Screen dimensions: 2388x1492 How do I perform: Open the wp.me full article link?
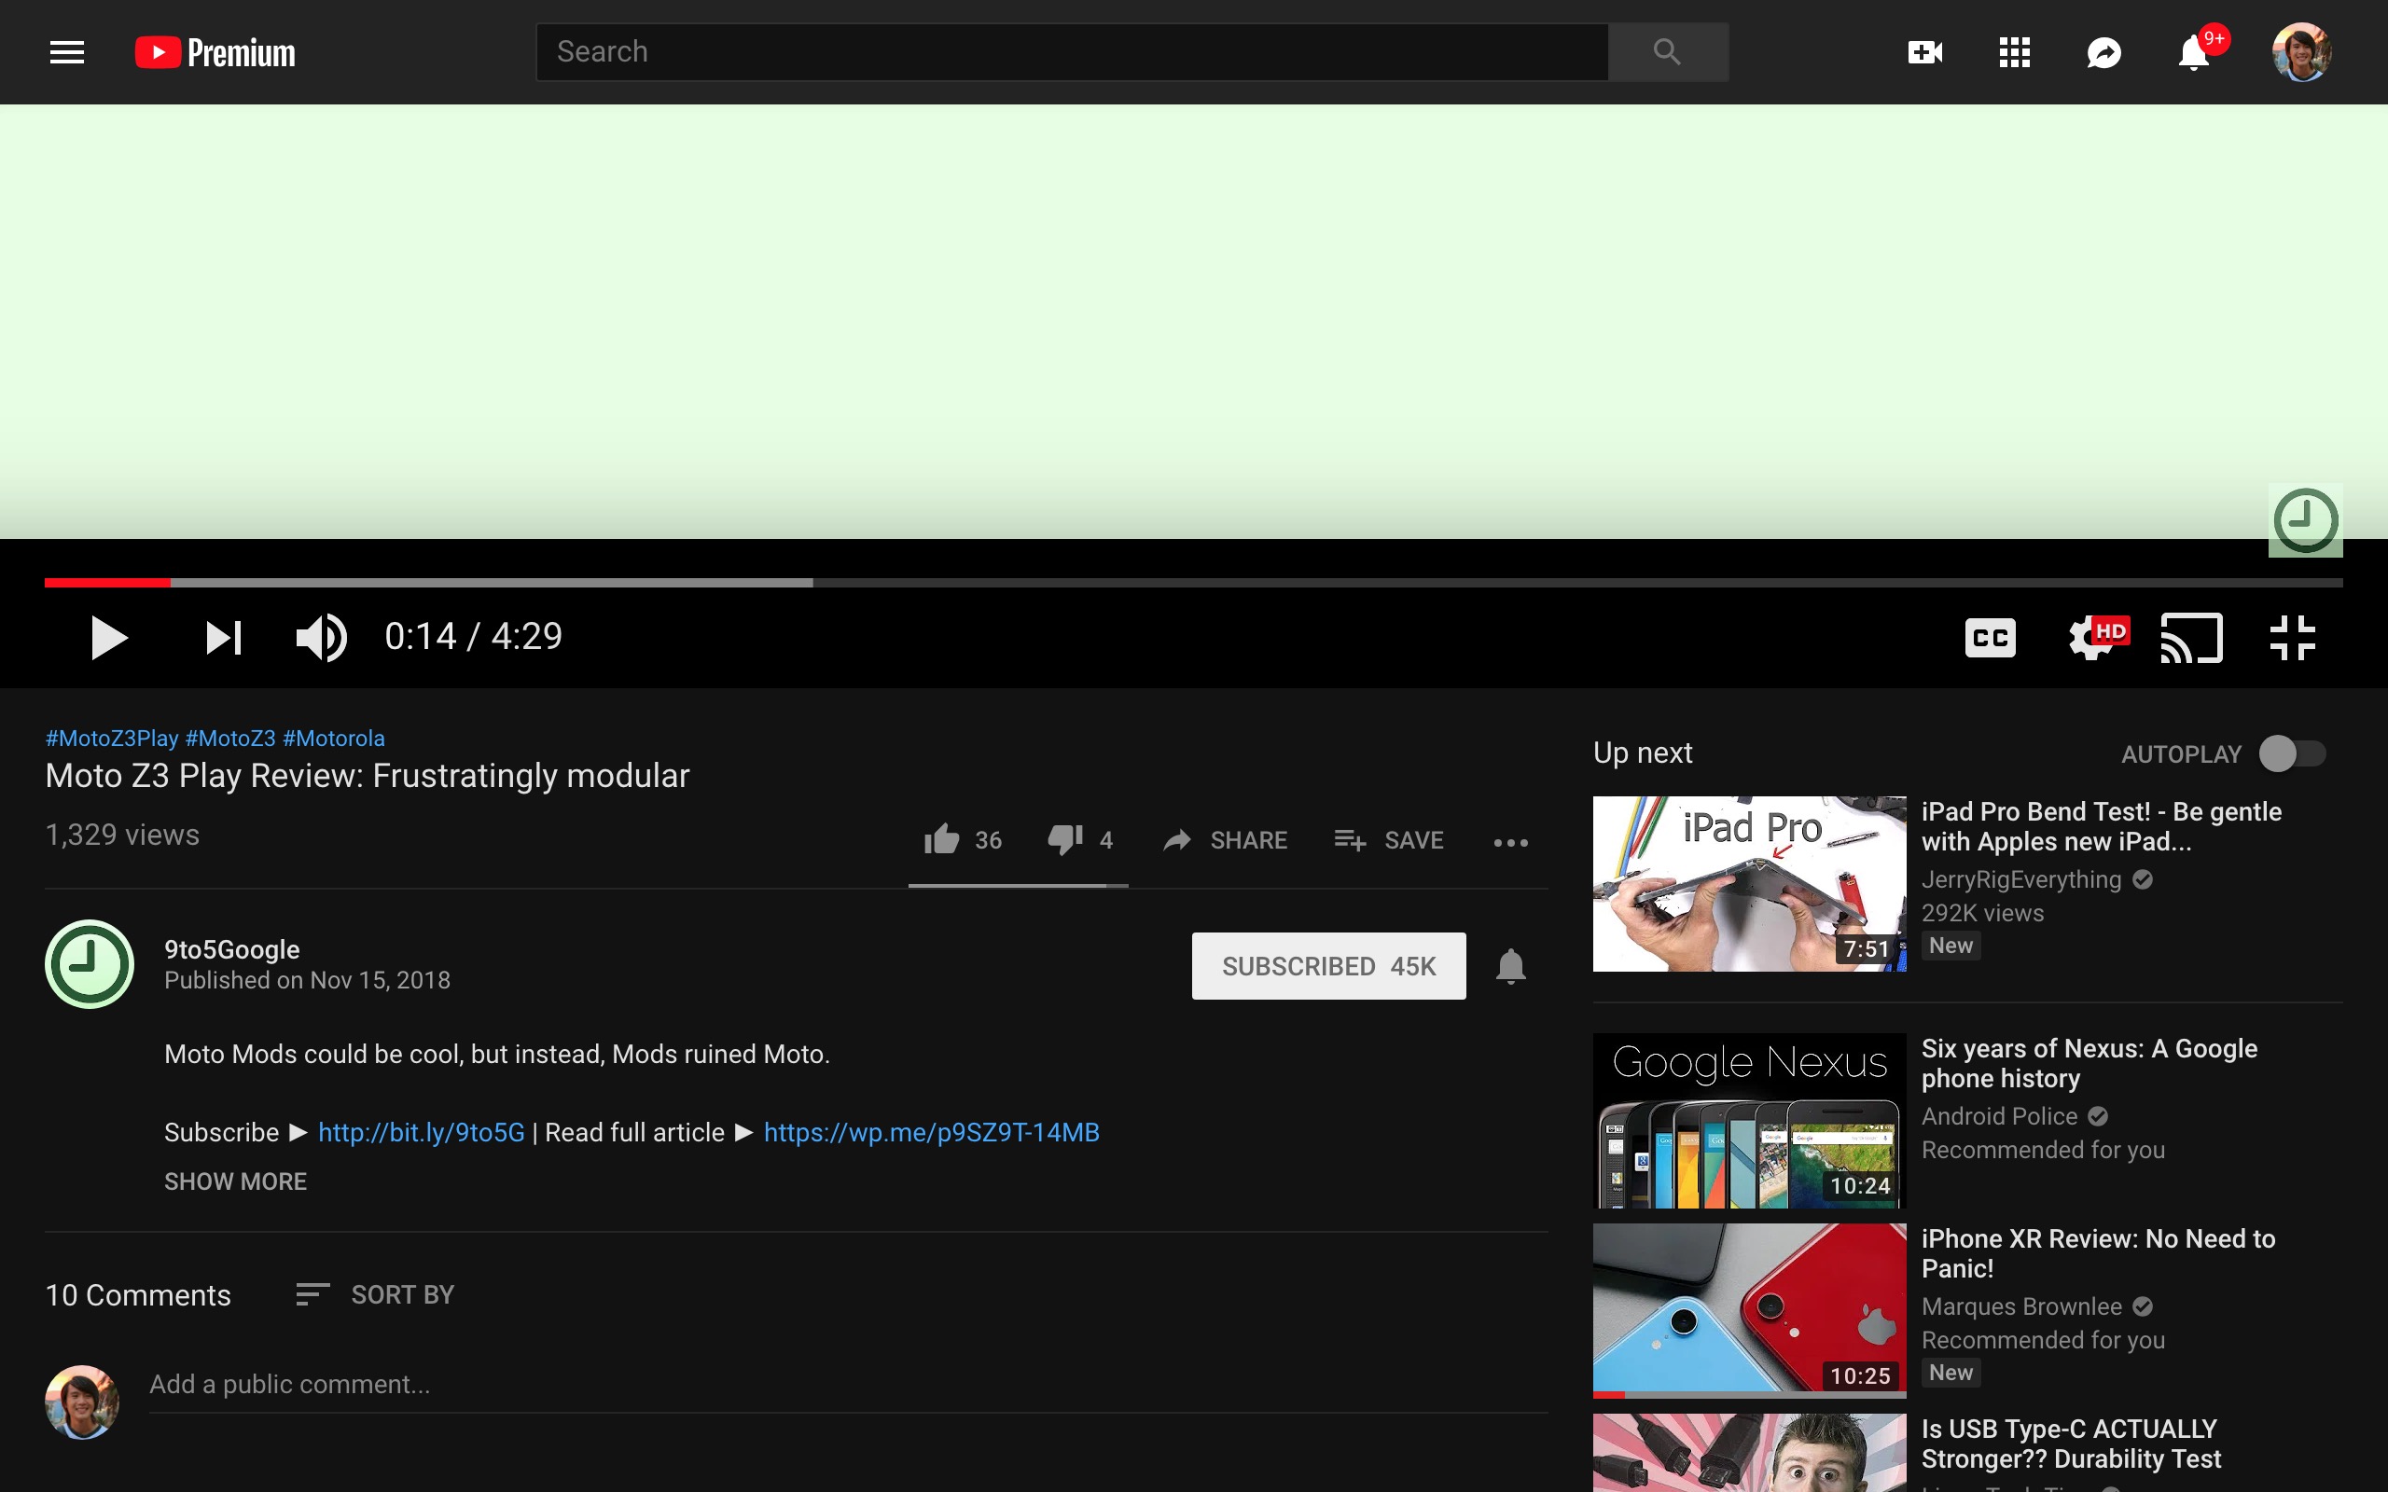932,1132
